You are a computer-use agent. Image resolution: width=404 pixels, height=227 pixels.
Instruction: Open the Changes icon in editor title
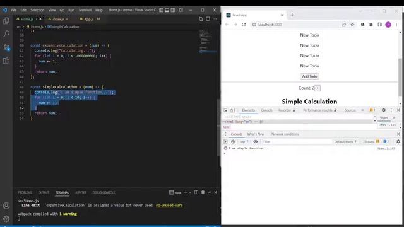coord(201,19)
